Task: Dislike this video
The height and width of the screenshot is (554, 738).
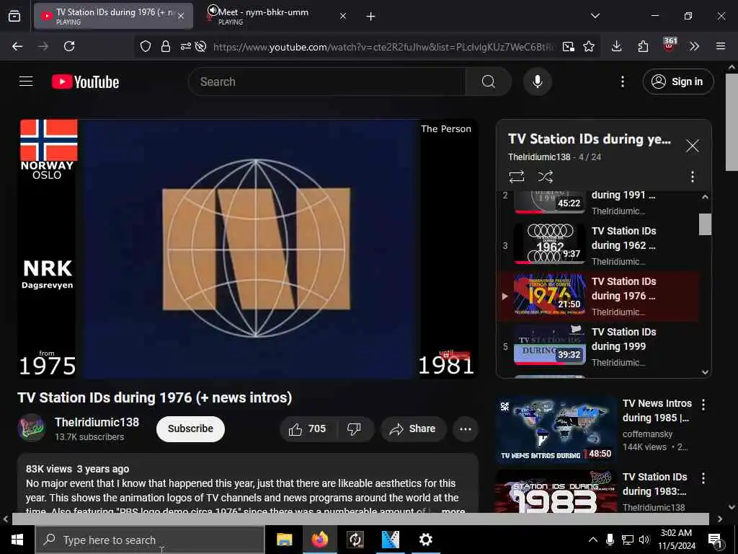Action: tap(354, 428)
